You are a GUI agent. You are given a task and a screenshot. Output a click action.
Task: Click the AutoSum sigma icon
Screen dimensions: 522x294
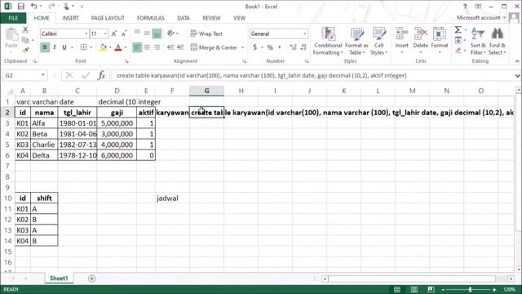(x=458, y=30)
